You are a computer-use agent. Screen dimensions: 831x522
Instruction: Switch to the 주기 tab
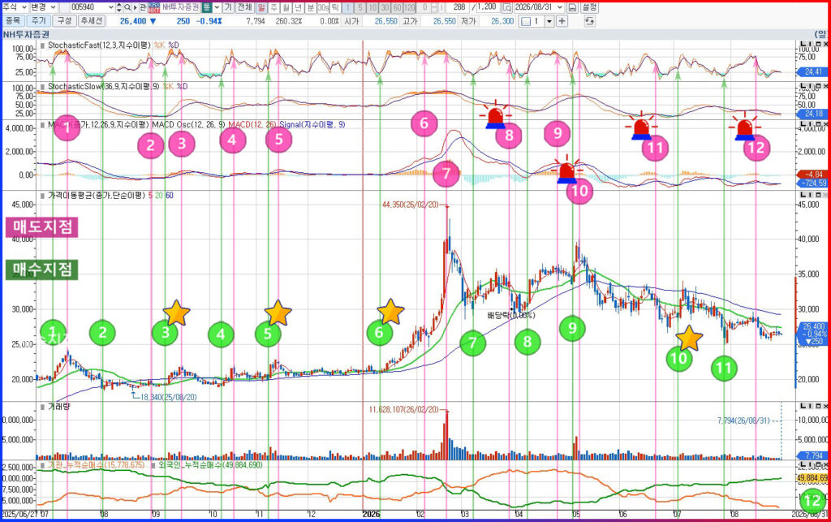(x=39, y=20)
